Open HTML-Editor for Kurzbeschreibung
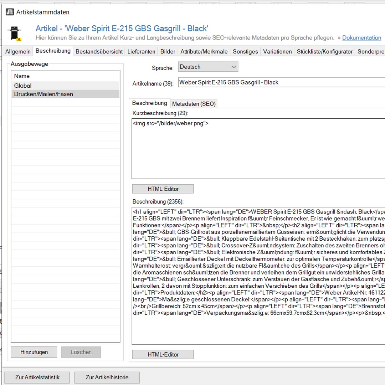 [x=163, y=189]
